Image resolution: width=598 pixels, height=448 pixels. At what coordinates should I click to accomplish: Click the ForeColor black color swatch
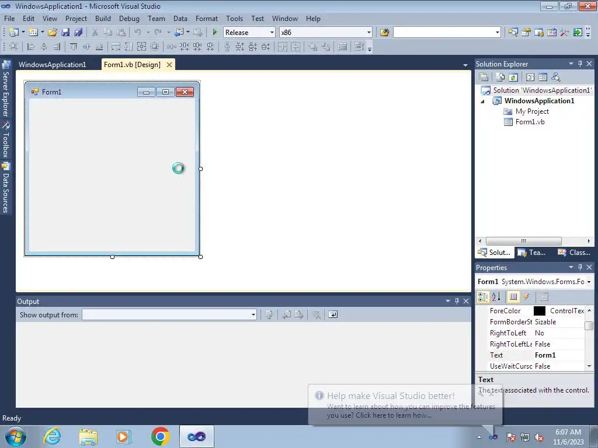click(x=539, y=311)
